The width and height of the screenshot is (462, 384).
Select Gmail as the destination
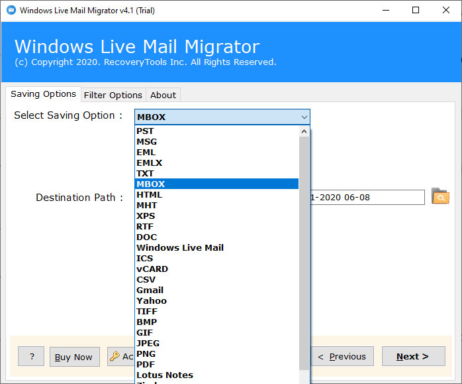(216, 290)
